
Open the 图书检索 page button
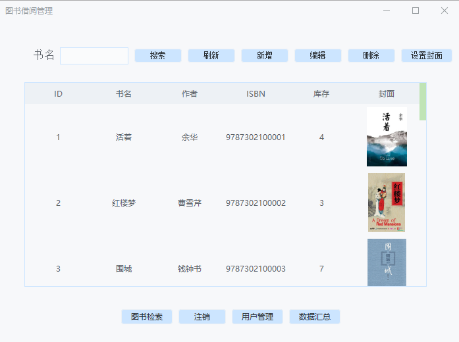pos(147,317)
